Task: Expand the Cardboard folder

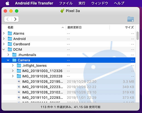Action: (4, 44)
